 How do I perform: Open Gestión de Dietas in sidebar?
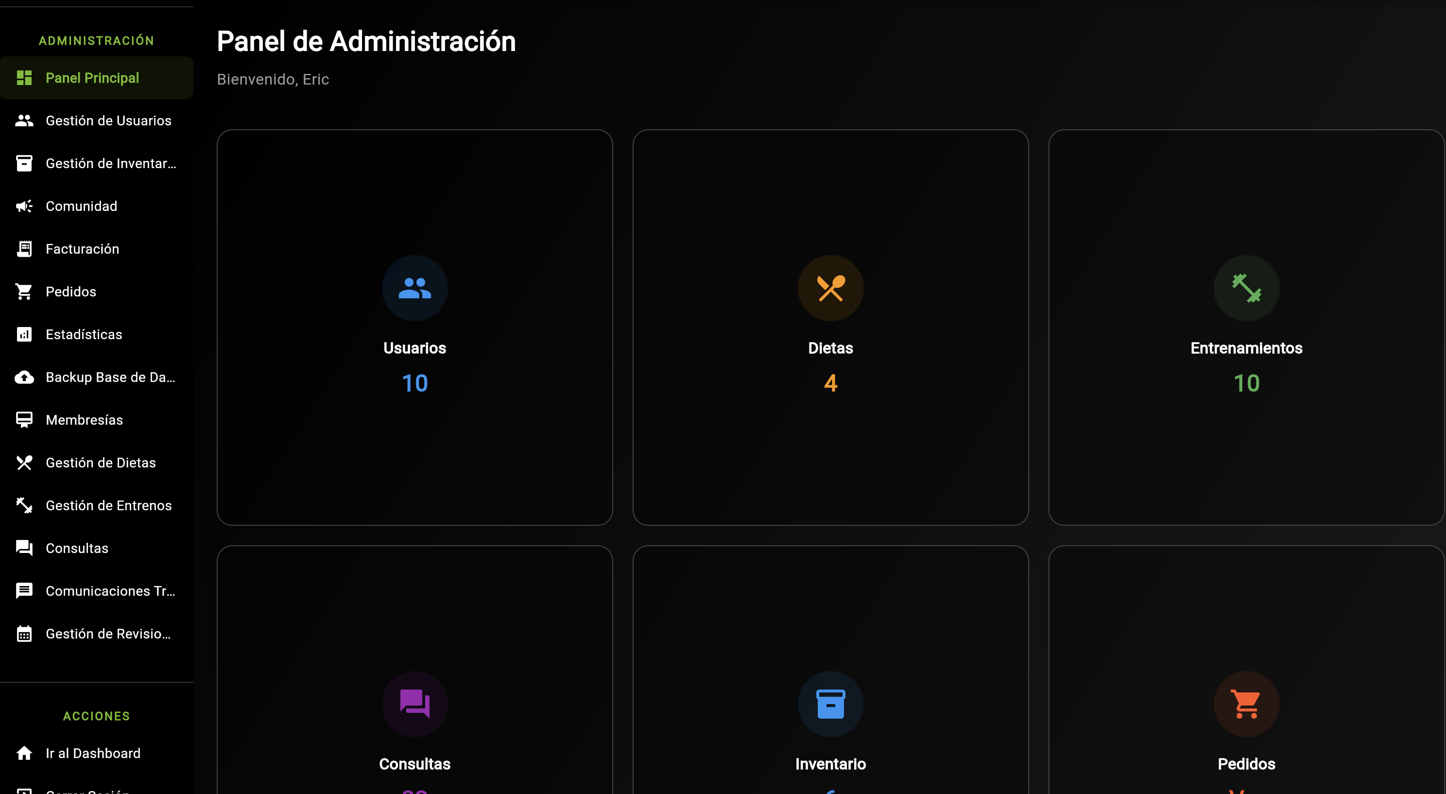(x=101, y=463)
